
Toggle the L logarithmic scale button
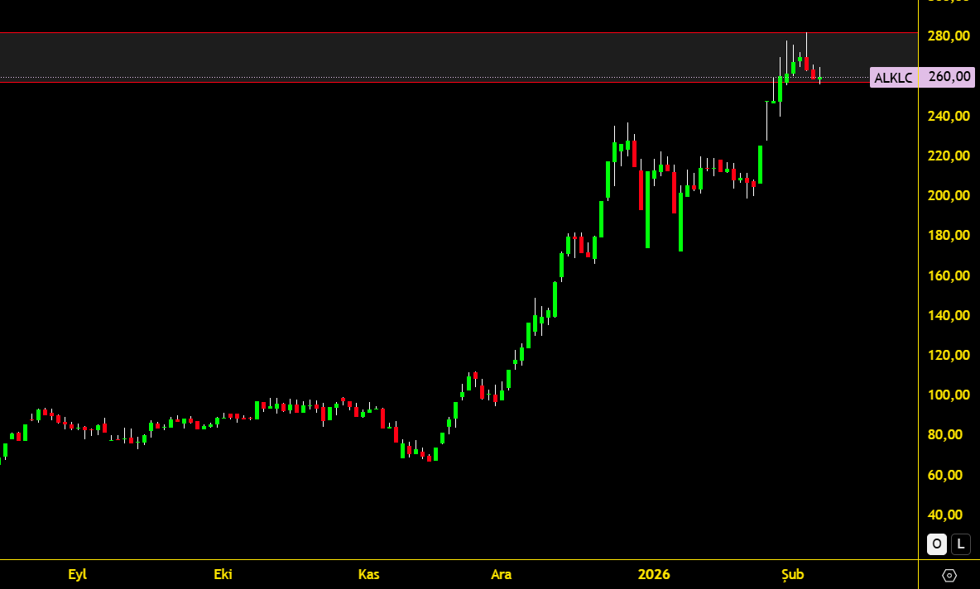pos(961,544)
